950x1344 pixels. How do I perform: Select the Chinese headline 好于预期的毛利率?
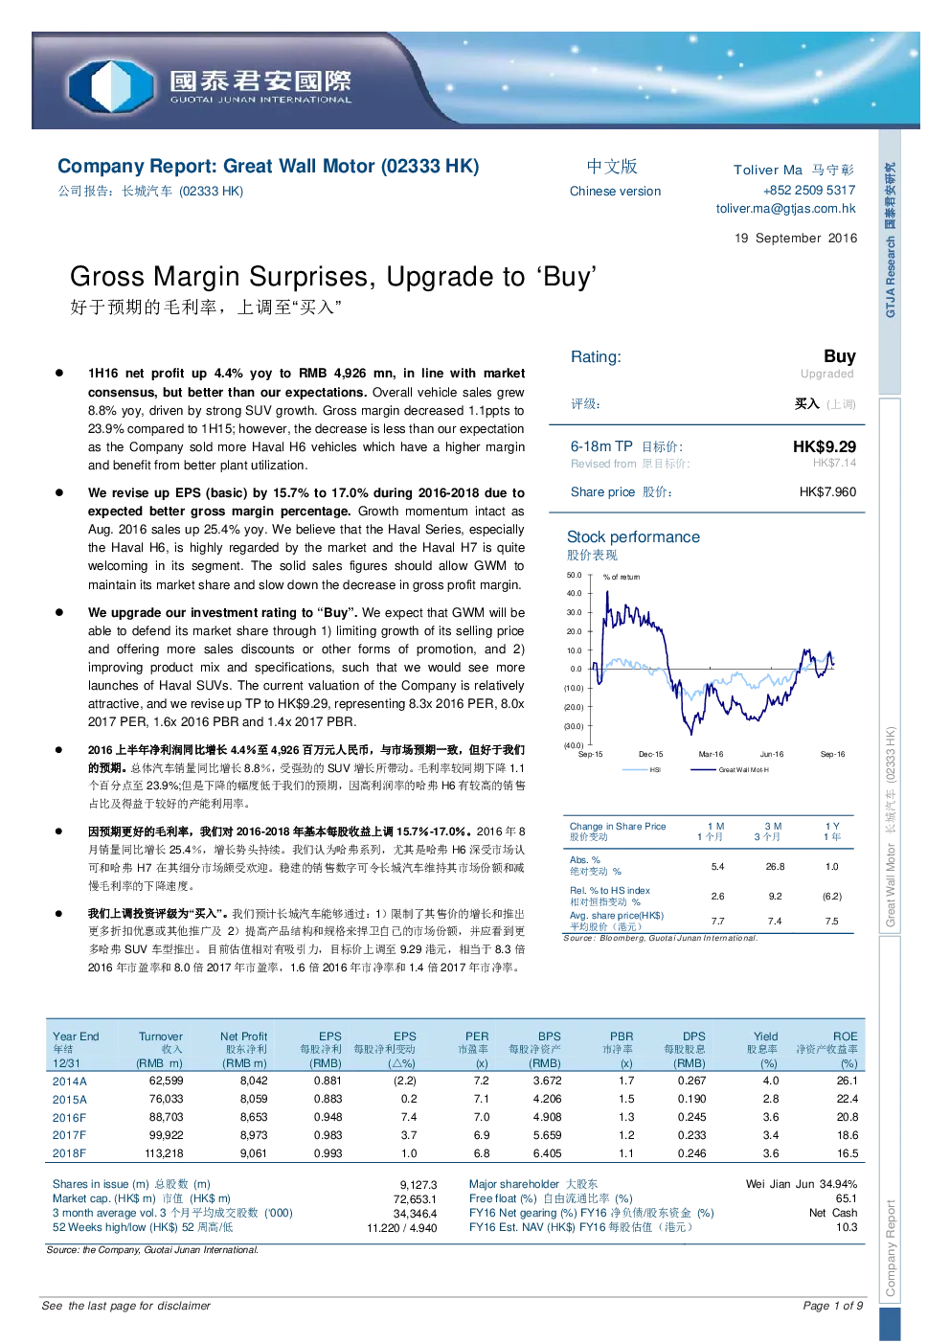[x=205, y=308]
